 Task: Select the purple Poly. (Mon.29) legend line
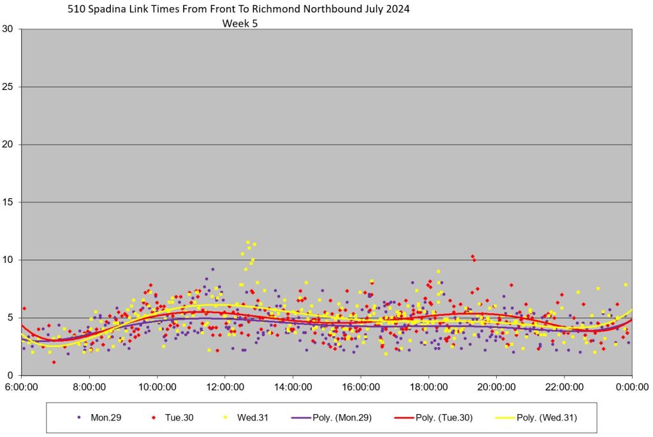click(300, 418)
